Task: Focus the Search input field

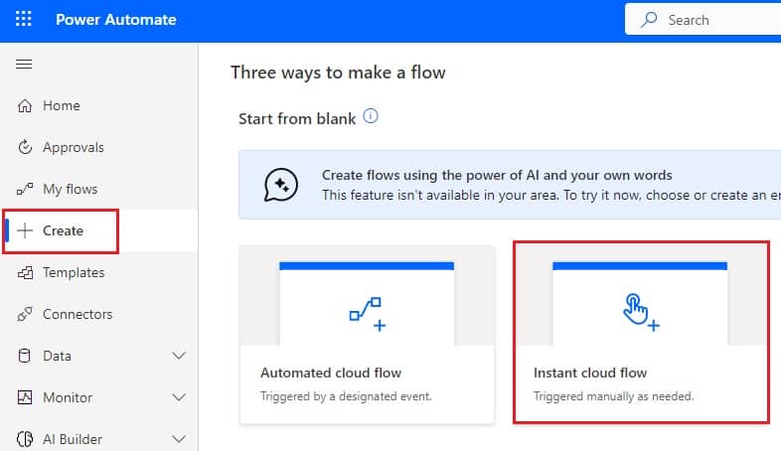Action: coord(703,20)
